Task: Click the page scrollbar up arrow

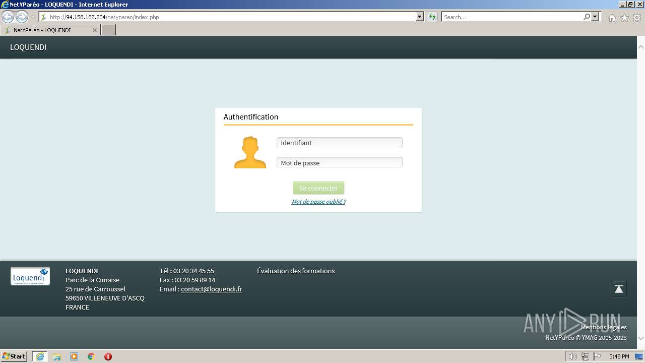Action: (x=641, y=47)
